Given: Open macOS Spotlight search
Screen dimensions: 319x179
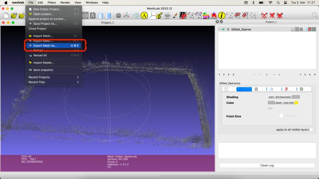Looking at the screenshot, I should click(x=278, y=3).
